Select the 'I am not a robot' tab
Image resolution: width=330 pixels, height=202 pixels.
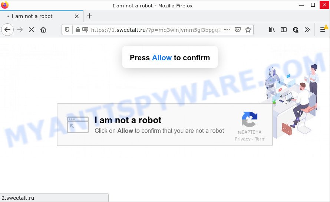point(42,16)
